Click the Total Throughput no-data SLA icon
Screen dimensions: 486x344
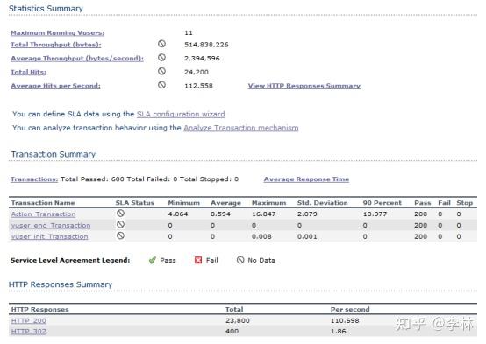[161, 44]
